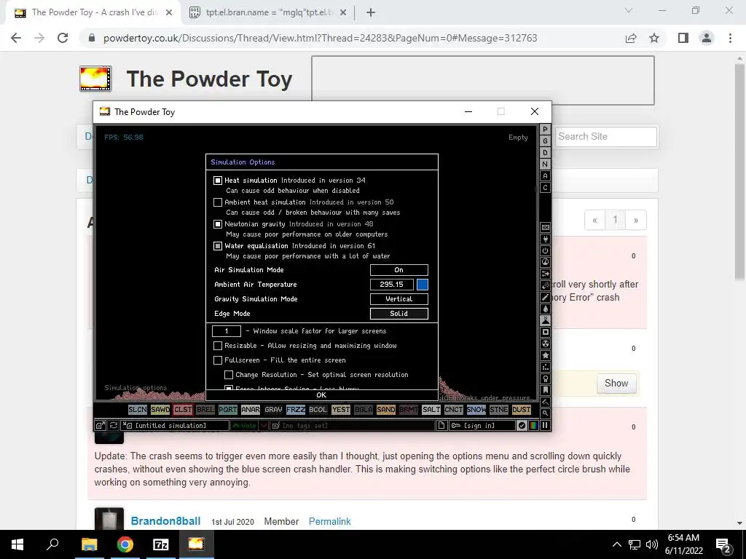Toggle the Newtonian gravity checkbox
746x559 pixels.
pyautogui.click(x=218, y=224)
